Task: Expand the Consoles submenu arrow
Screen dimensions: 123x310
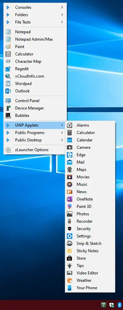Action: [62, 7]
